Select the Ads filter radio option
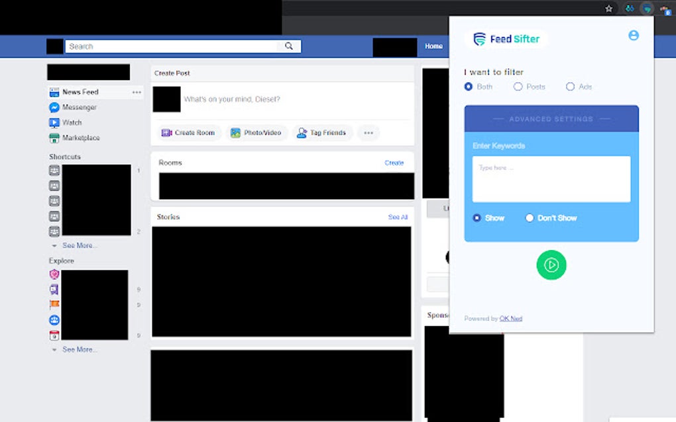This screenshot has width=676, height=422. coord(570,87)
